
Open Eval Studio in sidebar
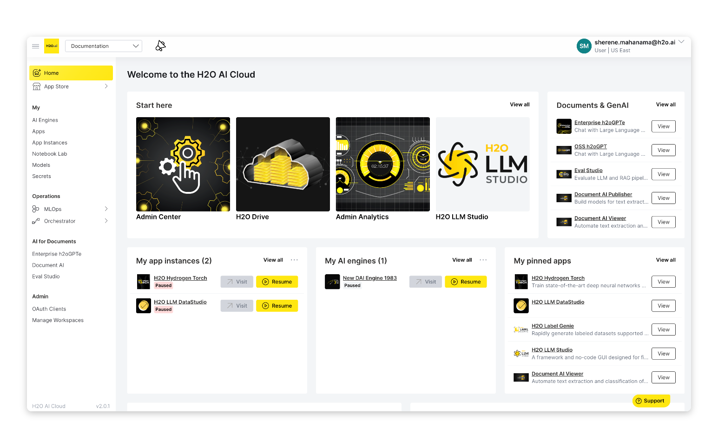(46, 277)
